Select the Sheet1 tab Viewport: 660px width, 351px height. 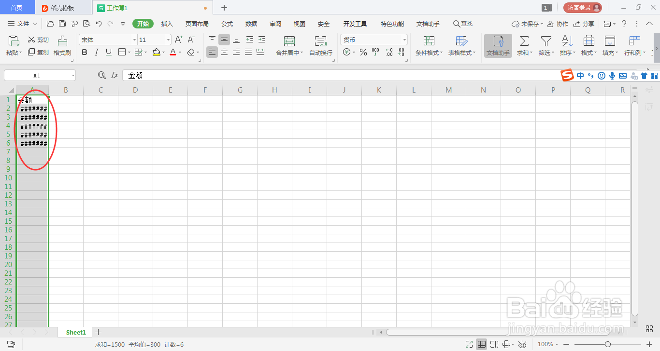coord(76,332)
